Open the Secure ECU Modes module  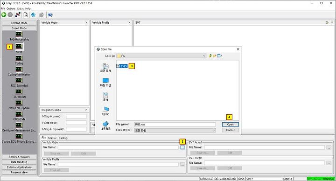(x=19, y=138)
